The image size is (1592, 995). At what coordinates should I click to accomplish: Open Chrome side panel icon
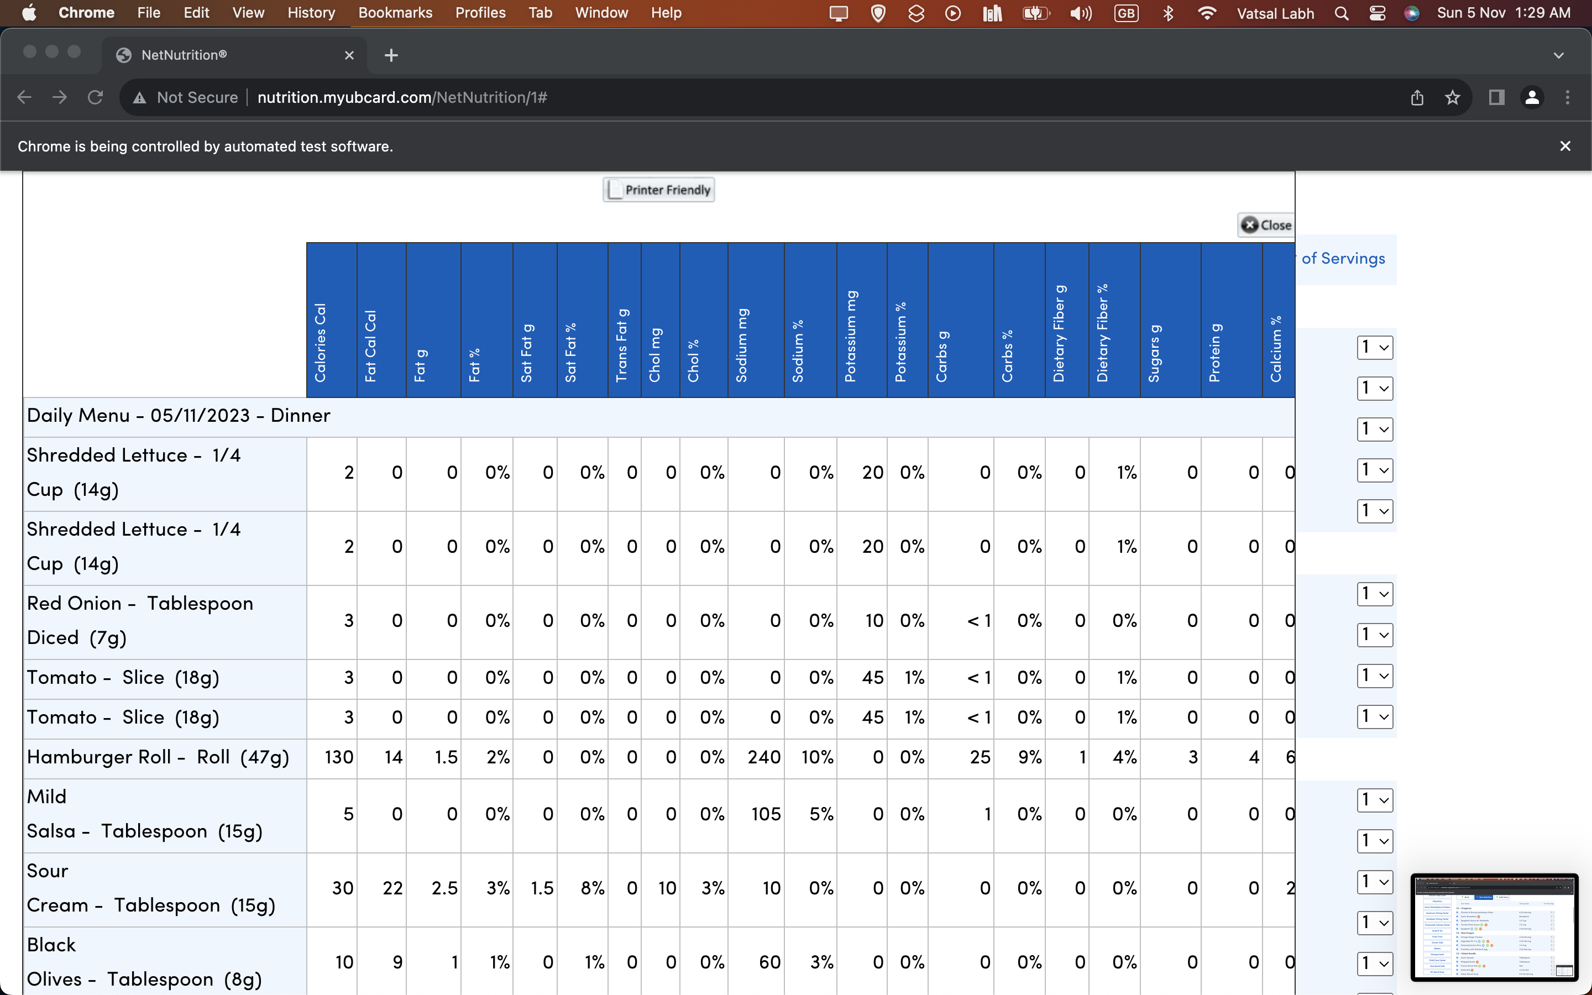[1496, 97]
